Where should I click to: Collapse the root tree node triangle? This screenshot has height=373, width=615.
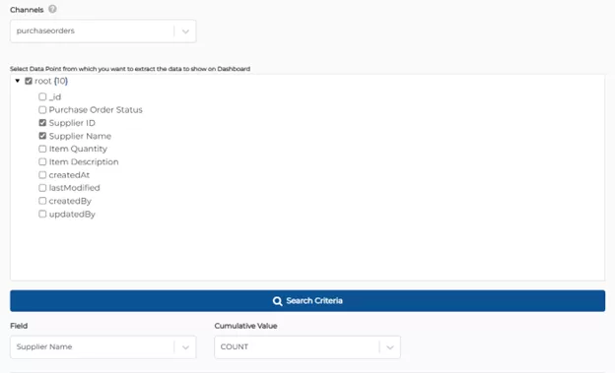click(x=18, y=81)
